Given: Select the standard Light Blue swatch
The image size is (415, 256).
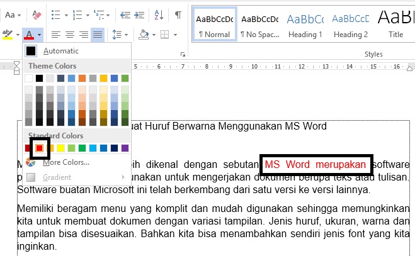Looking at the screenshot, I should coord(93,148).
